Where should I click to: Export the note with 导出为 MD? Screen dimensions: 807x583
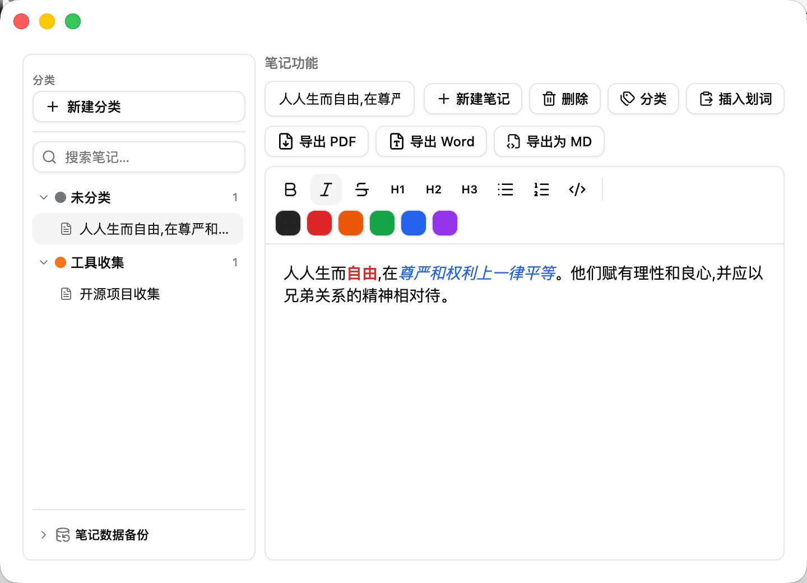click(x=549, y=141)
